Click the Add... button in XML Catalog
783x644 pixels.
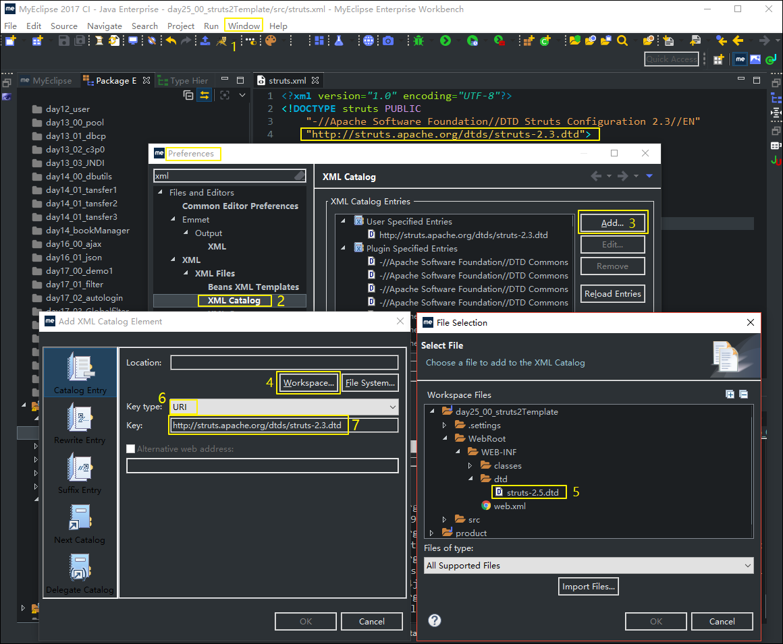tap(613, 223)
